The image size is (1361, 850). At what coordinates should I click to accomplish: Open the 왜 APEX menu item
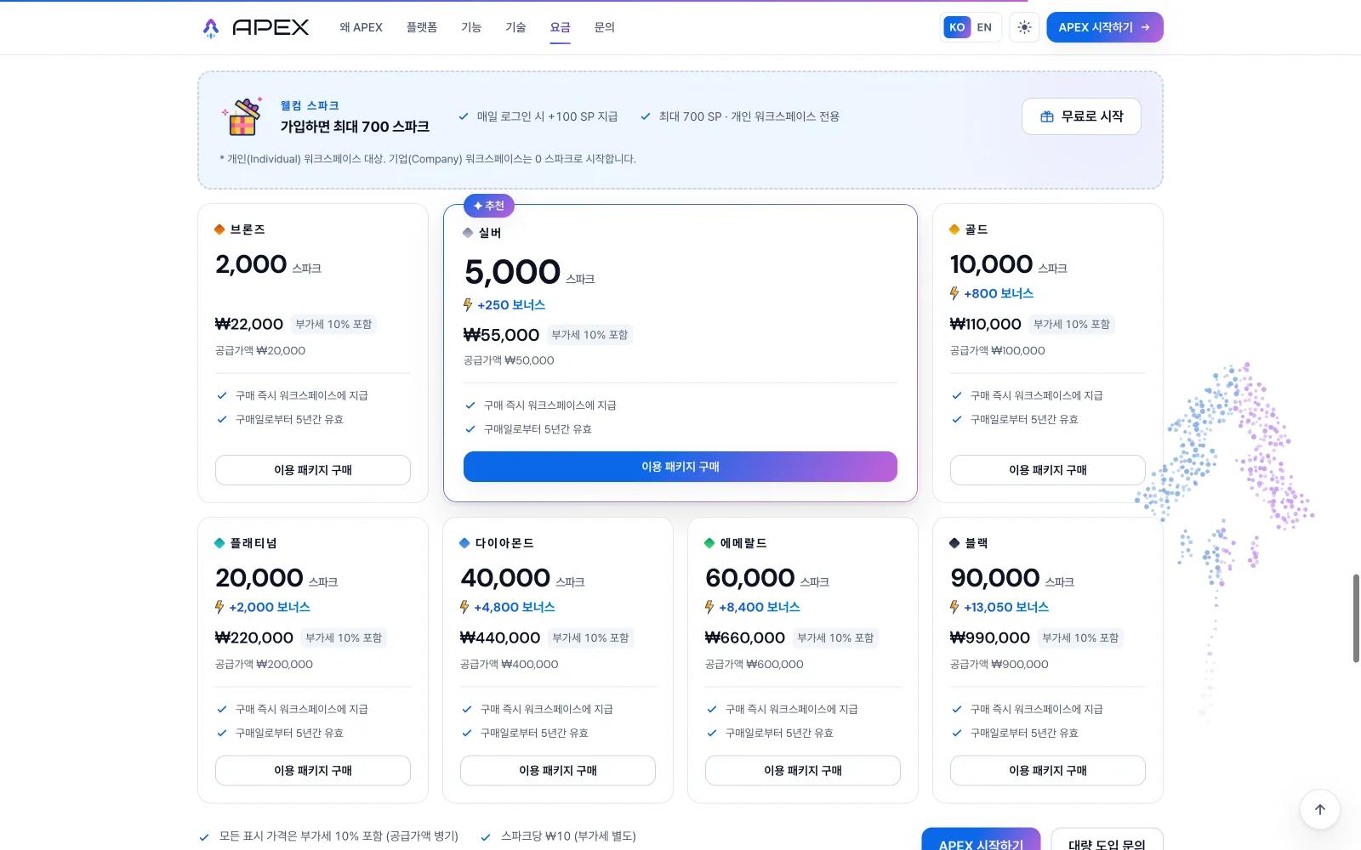(362, 27)
